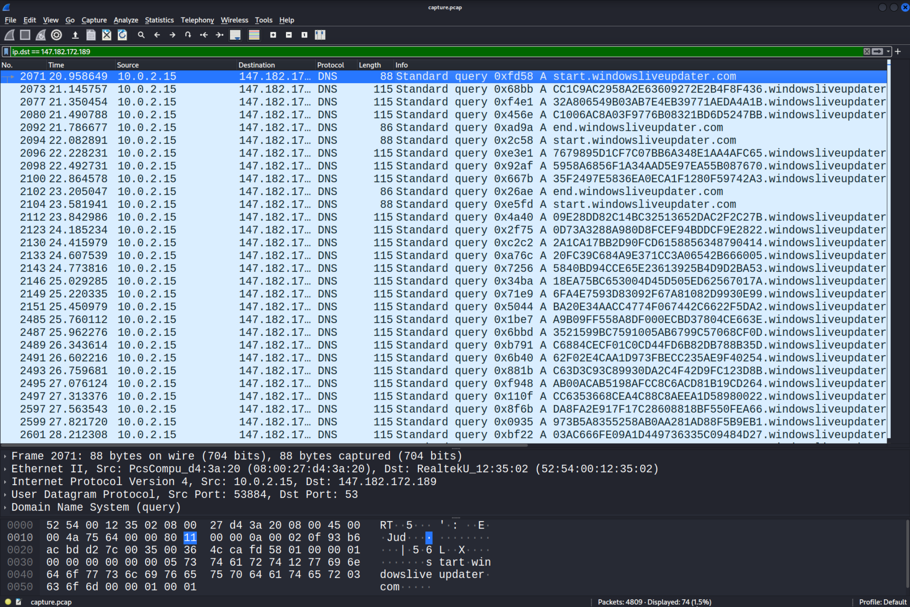The height and width of the screenshot is (607, 910).
Task: Select packet 2601 at time 28.212308
Action: point(443,435)
